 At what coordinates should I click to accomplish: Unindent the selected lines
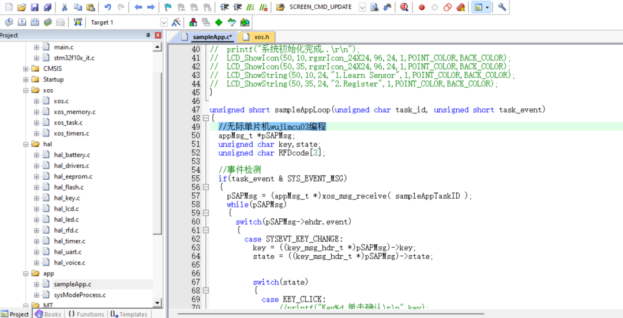tap(238, 7)
